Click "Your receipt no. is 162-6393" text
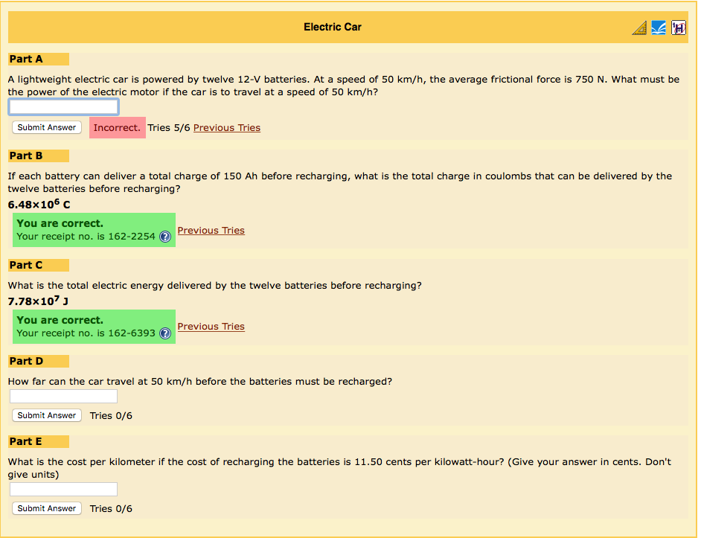The image size is (701, 538). [86, 333]
